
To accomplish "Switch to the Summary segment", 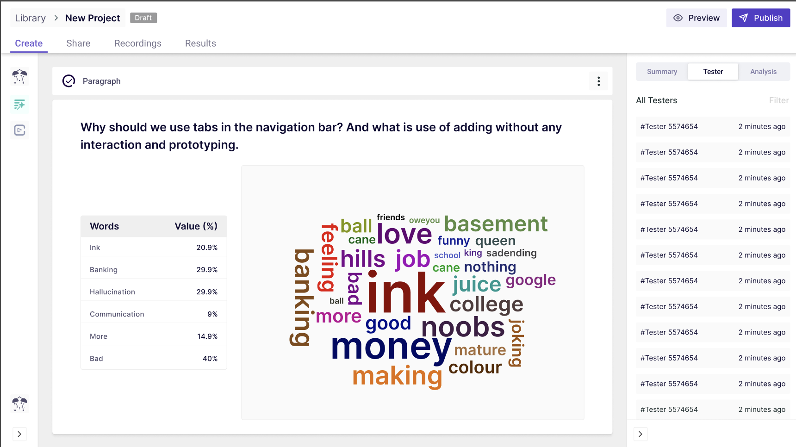I will click(662, 72).
